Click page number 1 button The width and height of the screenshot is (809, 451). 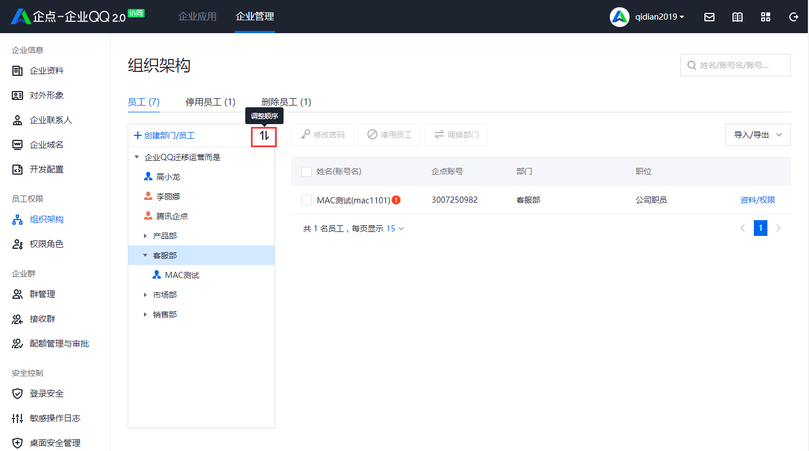(x=761, y=228)
